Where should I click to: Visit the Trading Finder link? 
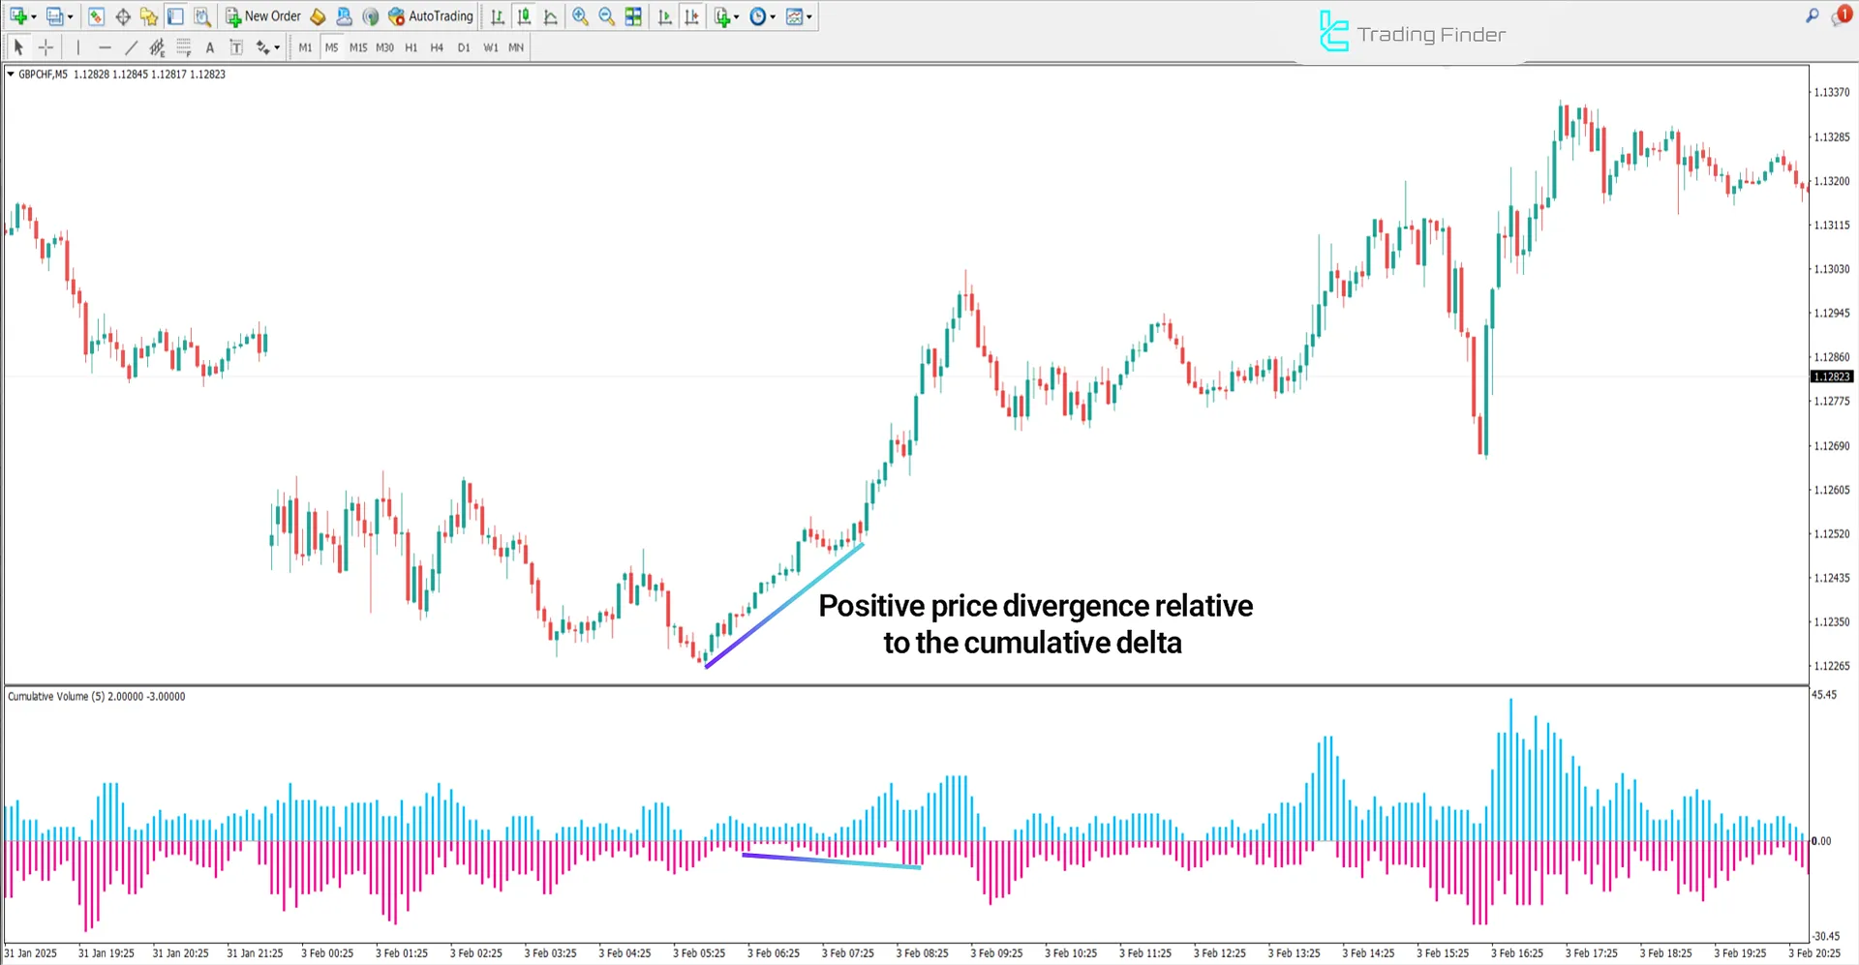point(1412,32)
